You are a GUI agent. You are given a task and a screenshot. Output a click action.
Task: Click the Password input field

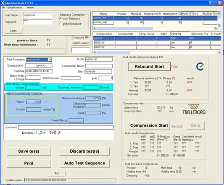pos(37,22)
